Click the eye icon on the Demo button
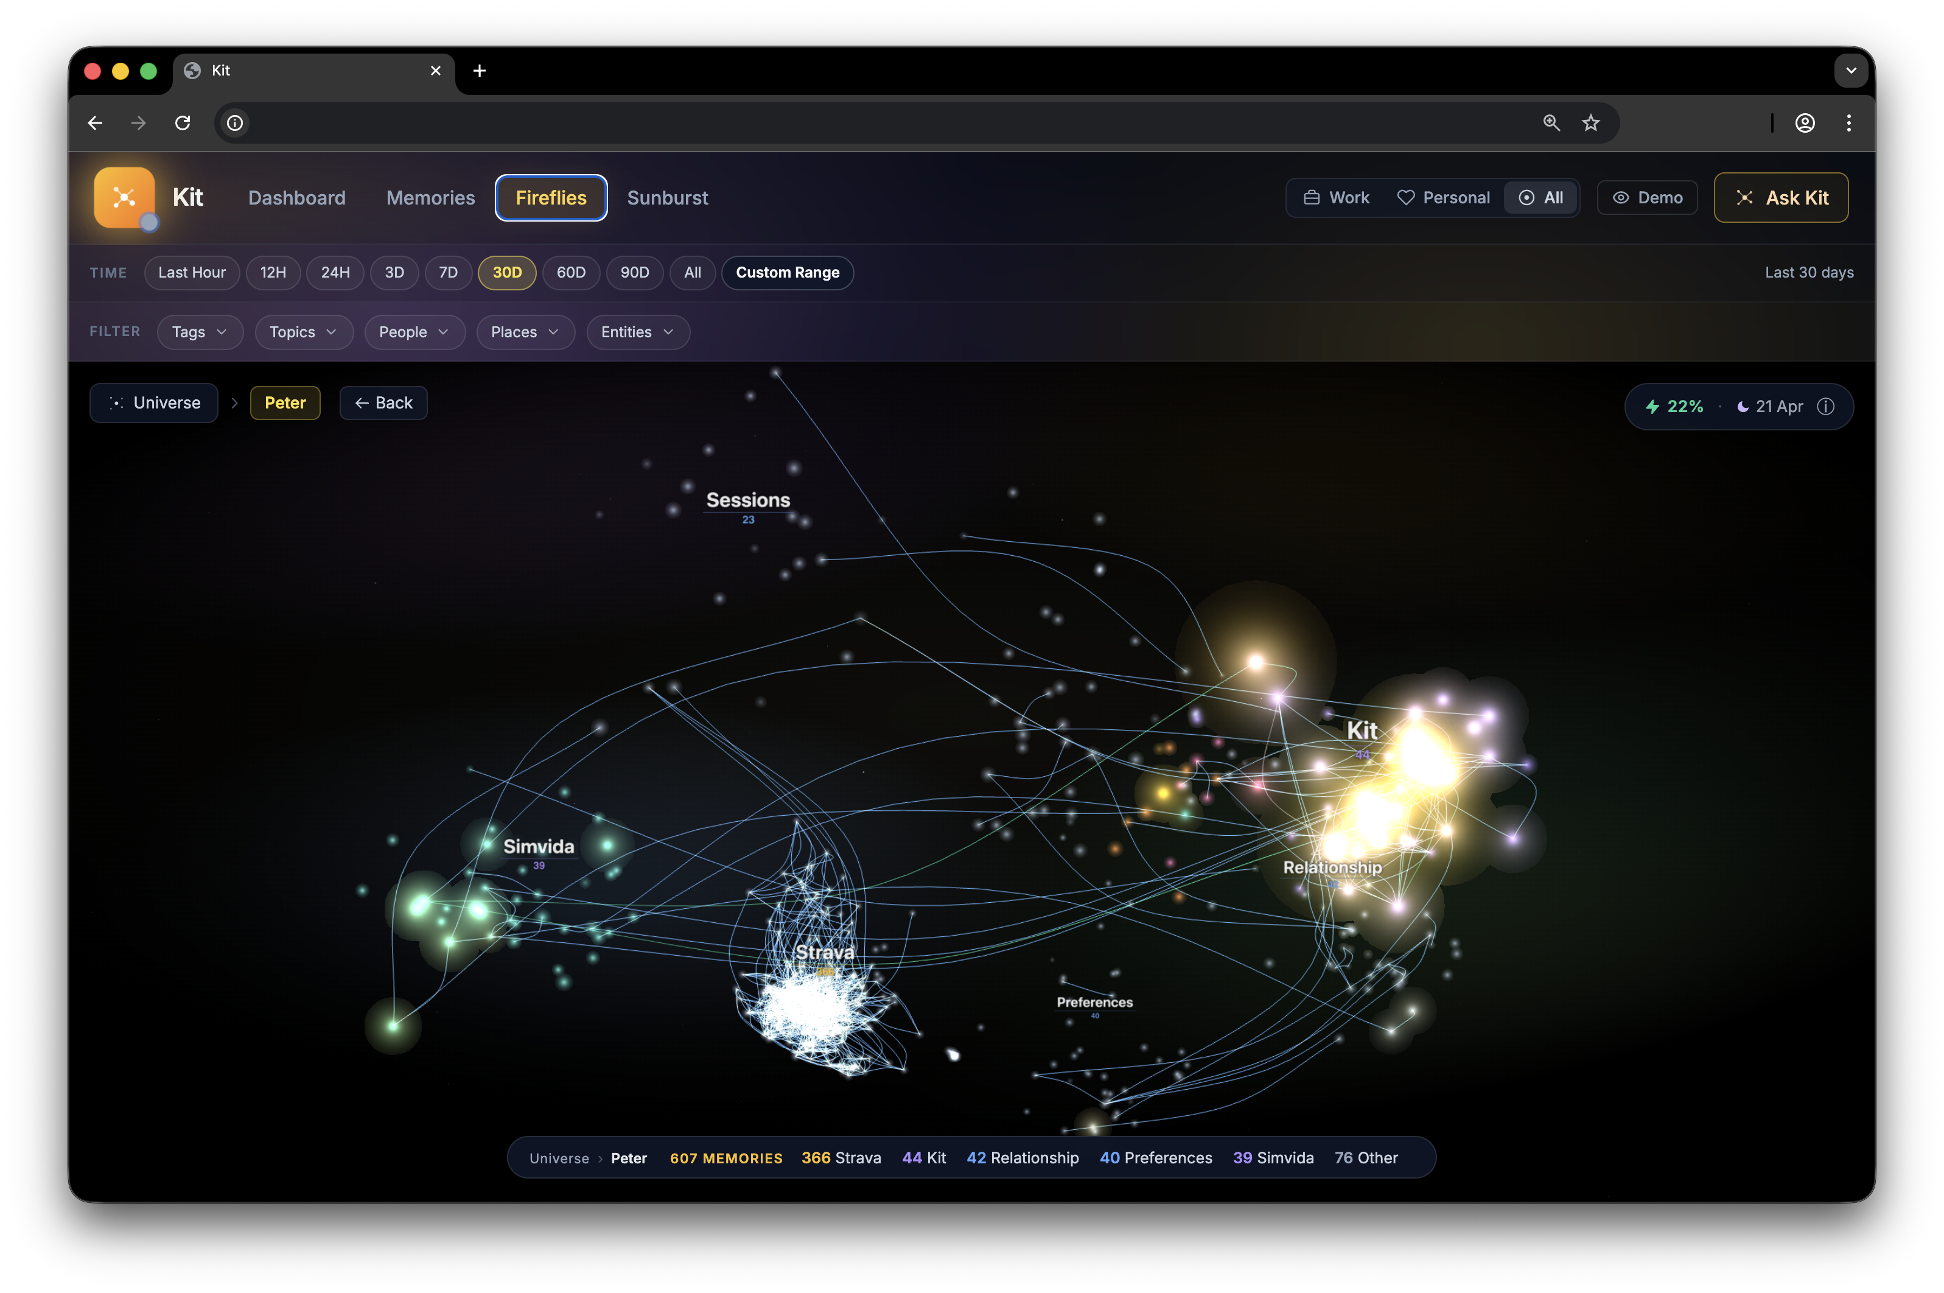1944x1293 pixels. (x=1621, y=197)
